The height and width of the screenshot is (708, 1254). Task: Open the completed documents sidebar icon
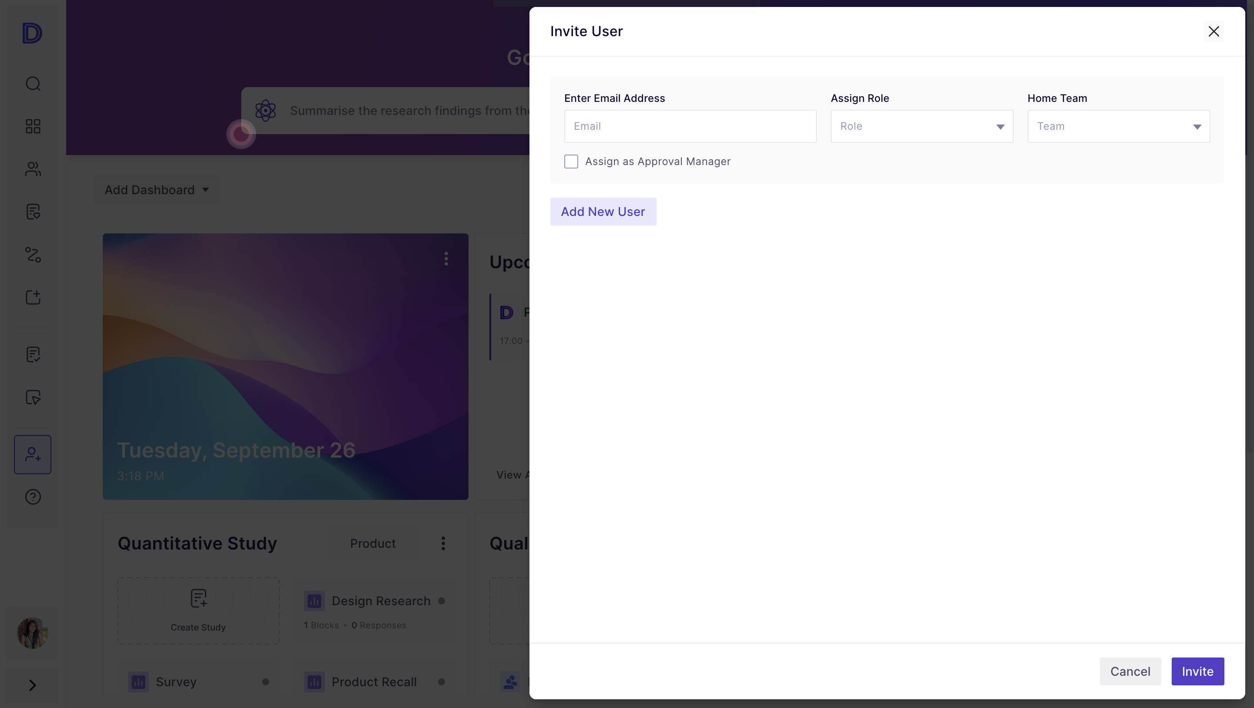pyautogui.click(x=32, y=354)
